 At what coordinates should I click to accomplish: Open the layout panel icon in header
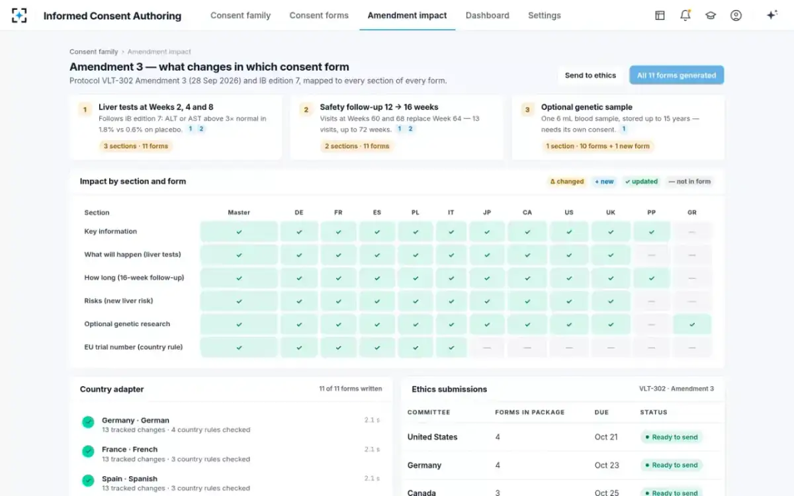click(x=660, y=15)
